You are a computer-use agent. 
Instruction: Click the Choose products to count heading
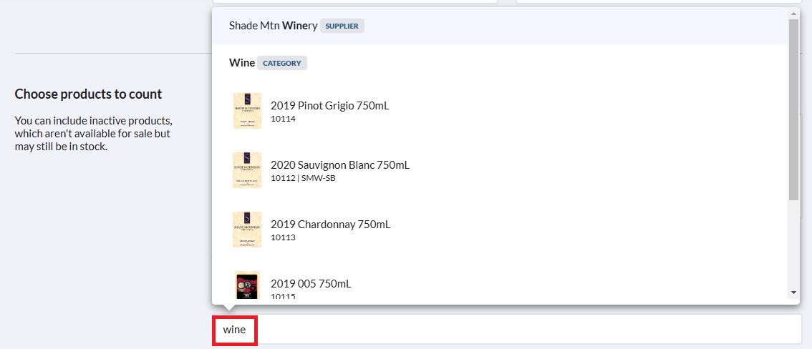[x=89, y=94]
